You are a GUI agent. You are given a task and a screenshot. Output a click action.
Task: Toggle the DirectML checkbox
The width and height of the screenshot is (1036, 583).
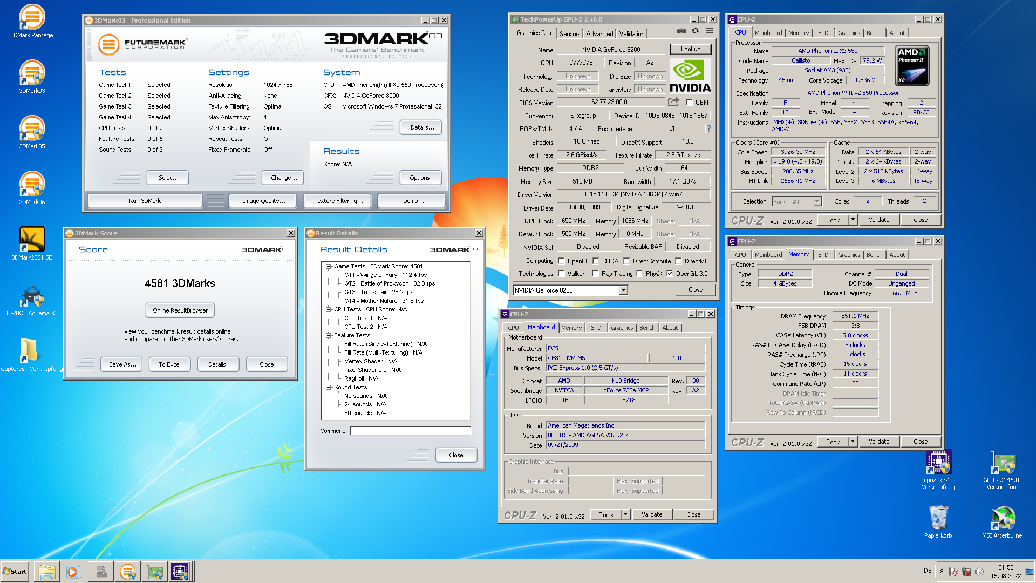678,261
